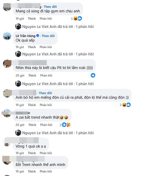Click the blue verified badge beside Lê Trần Hùng

(x=38, y=36)
